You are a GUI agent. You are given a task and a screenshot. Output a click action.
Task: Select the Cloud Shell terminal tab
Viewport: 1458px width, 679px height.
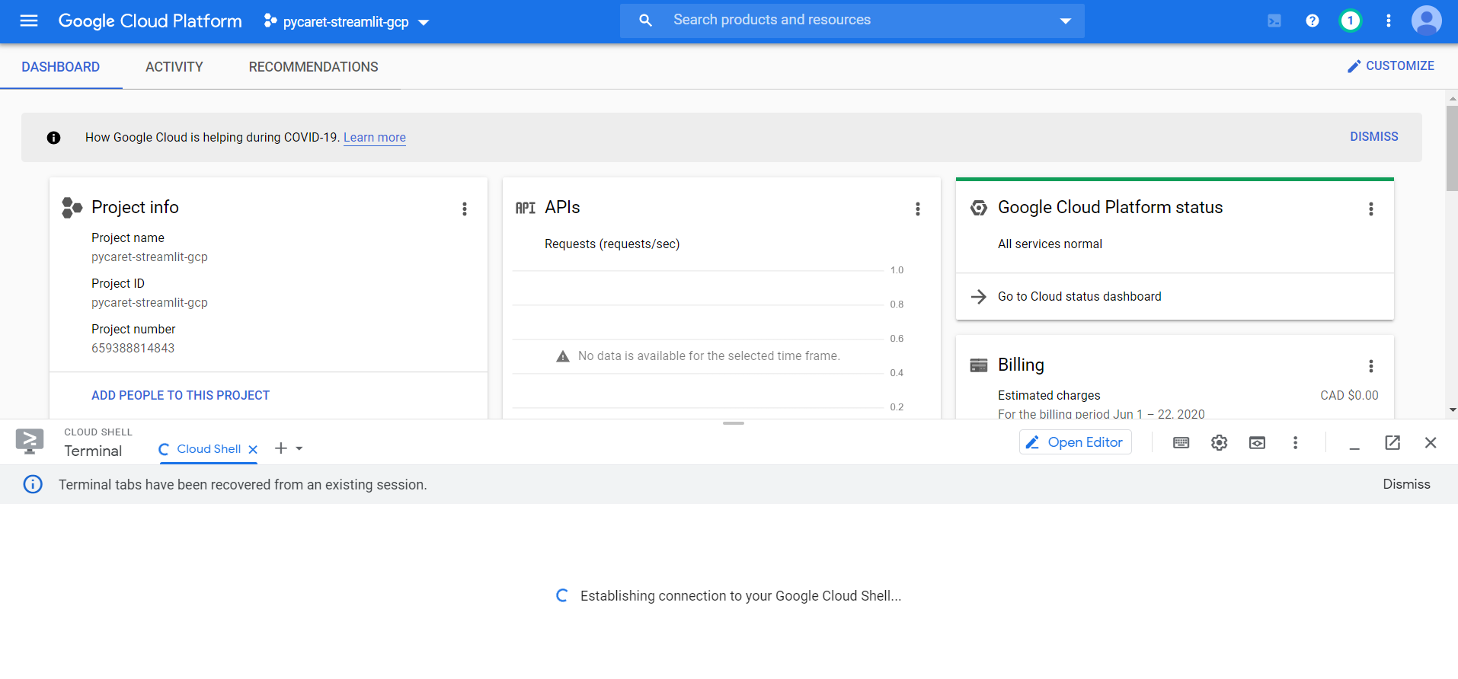pyautogui.click(x=208, y=449)
